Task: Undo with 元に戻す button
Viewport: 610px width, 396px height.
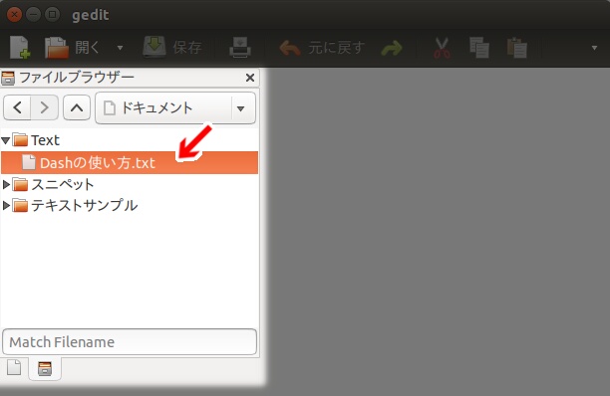Action: coord(322,48)
